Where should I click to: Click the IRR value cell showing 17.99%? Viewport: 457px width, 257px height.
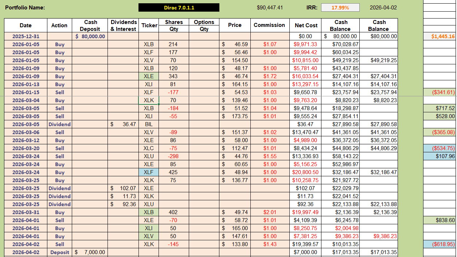(340, 8)
